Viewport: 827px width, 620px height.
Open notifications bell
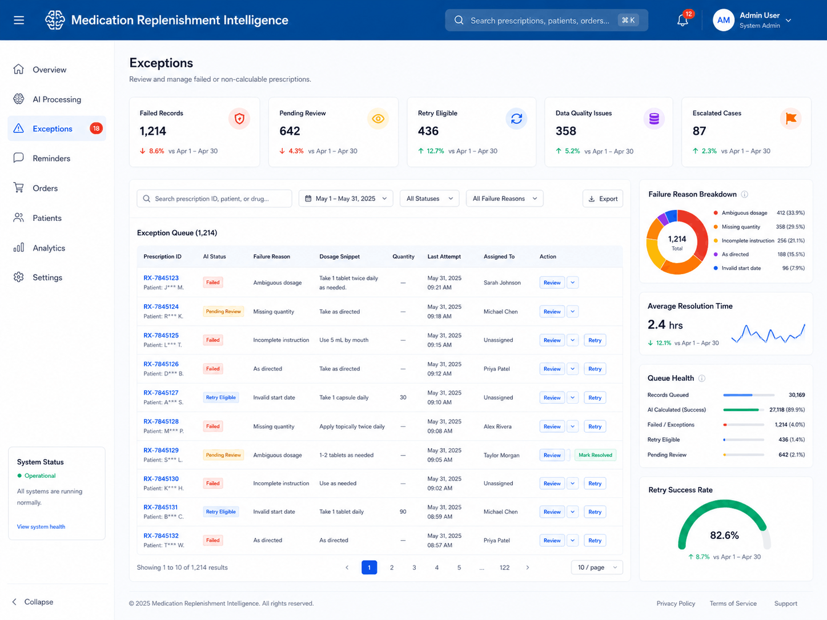(x=683, y=21)
